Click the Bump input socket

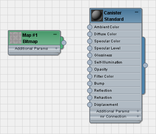pos(90,84)
